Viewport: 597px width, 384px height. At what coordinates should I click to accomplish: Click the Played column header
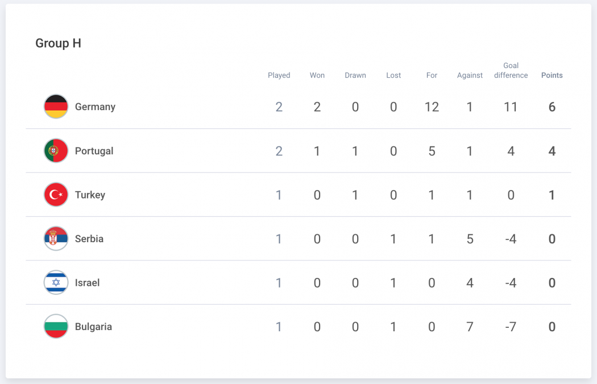pyautogui.click(x=279, y=75)
